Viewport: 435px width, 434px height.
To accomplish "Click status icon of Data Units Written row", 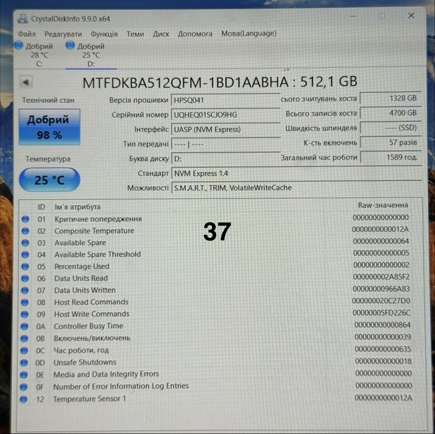I will coord(25,290).
